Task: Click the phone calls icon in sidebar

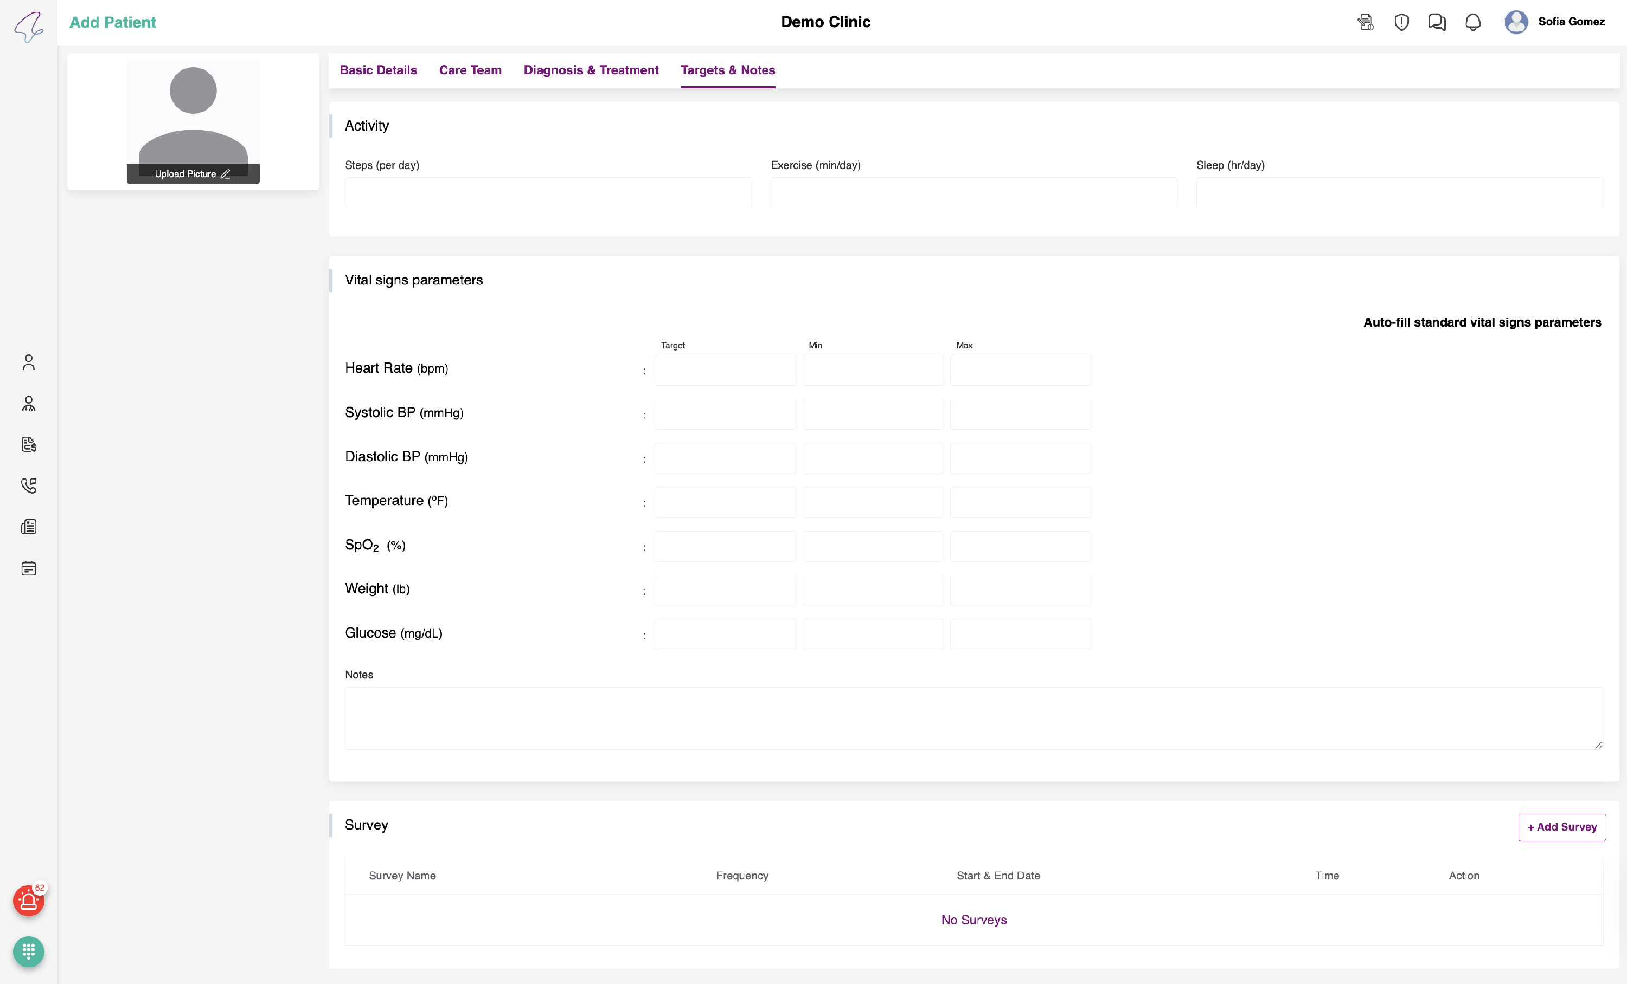Action: (28, 485)
